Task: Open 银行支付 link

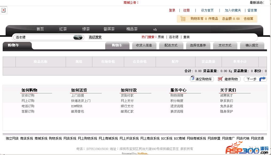Action: point(127,106)
